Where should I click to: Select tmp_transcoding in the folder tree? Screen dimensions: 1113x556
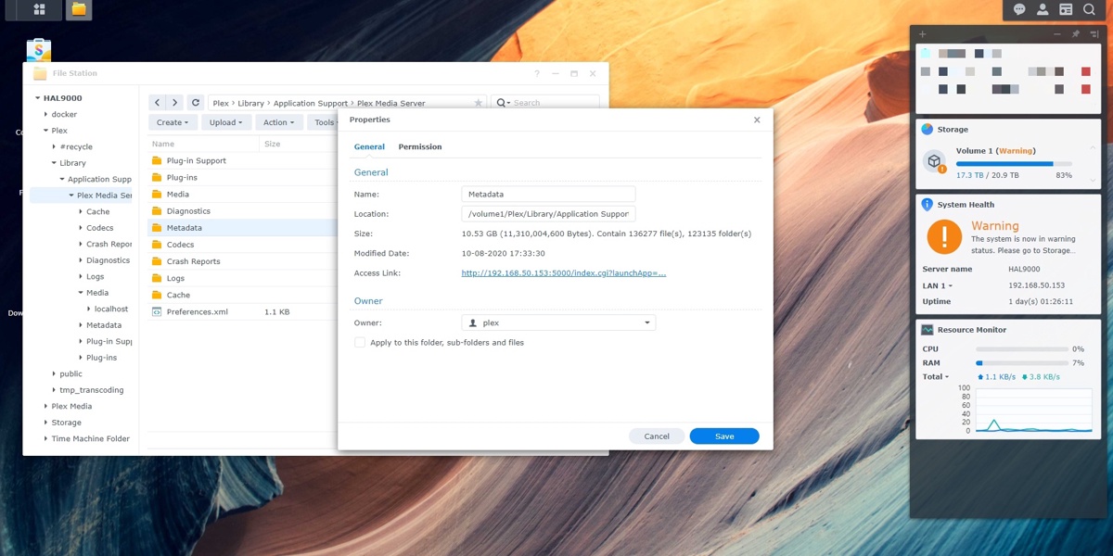(91, 390)
